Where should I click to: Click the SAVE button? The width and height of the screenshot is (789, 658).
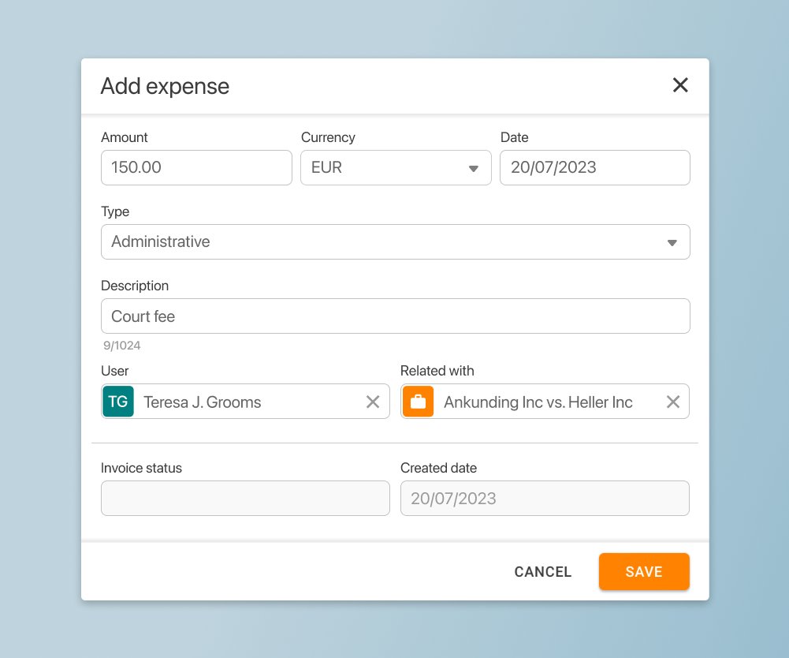[x=644, y=572]
